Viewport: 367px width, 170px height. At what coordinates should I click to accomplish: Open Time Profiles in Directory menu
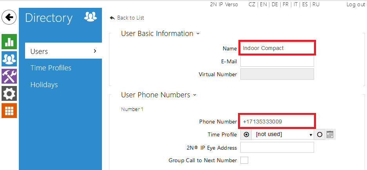[x=51, y=68]
